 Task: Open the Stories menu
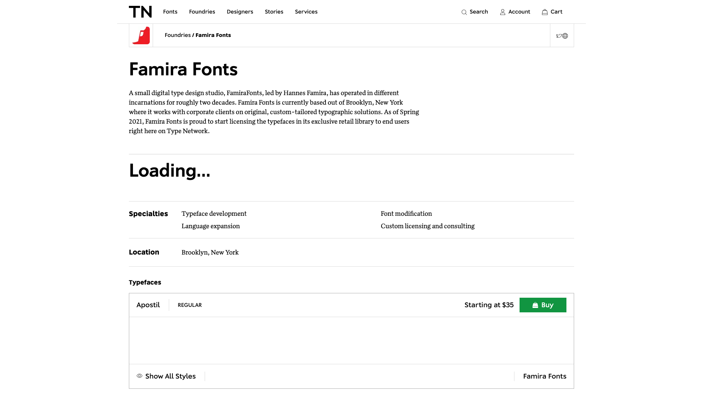274,12
